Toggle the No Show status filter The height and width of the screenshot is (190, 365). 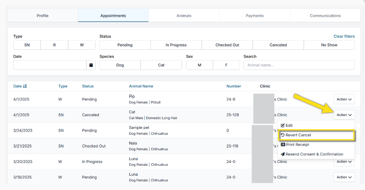[x=329, y=45]
